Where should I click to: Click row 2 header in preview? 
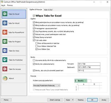coord(76,90)
